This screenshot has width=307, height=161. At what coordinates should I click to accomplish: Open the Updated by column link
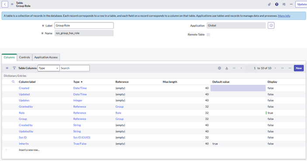pyautogui.click(x=26, y=131)
